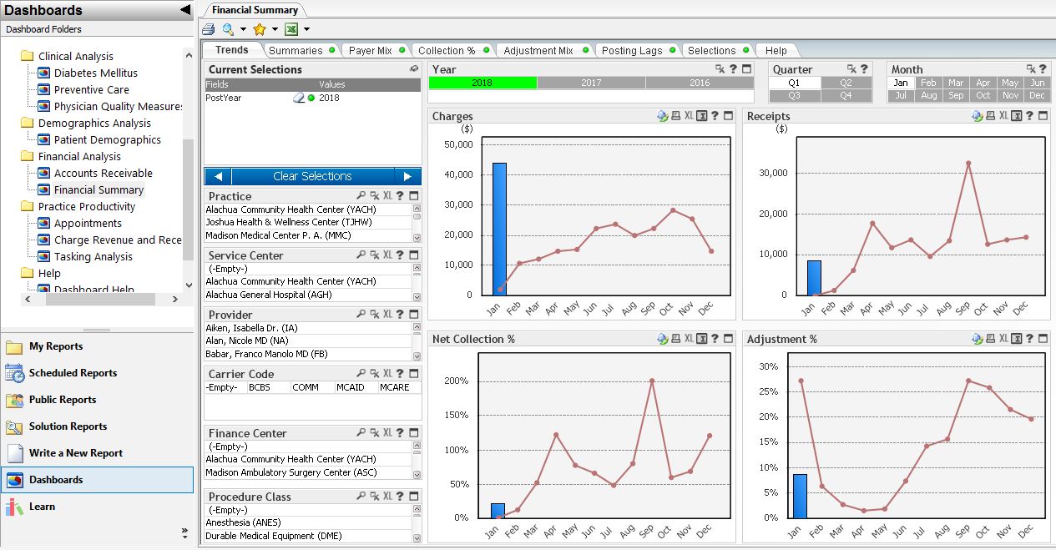Click the Financial Analysis folder
The height and width of the screenshot is (550, 1056).
[79, 156]
